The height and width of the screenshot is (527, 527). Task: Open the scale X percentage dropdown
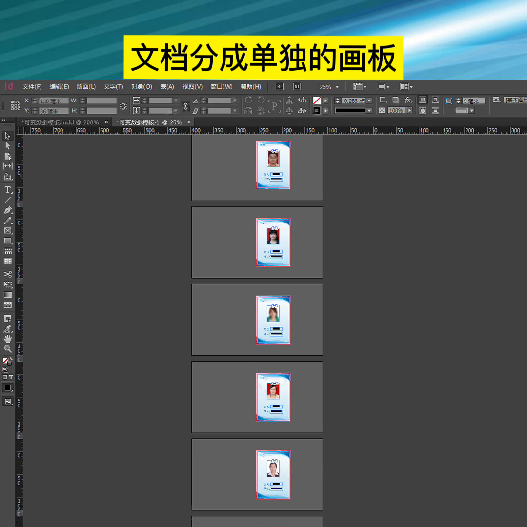tap(176, 101)
